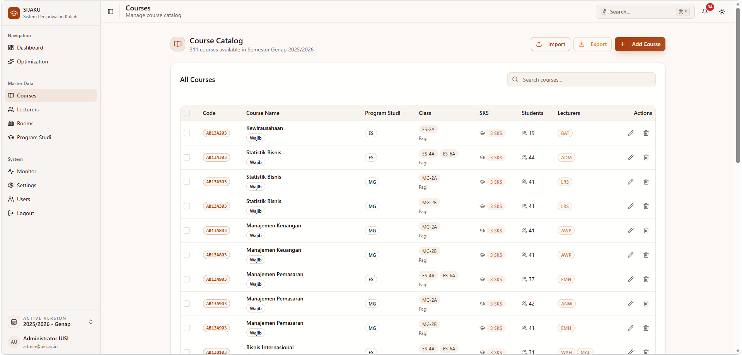Select Courses in the sidebar

[51, 96]
